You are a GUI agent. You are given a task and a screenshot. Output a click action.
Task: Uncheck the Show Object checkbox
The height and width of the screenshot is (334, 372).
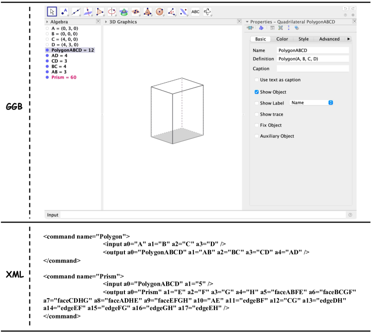[257, 92]
